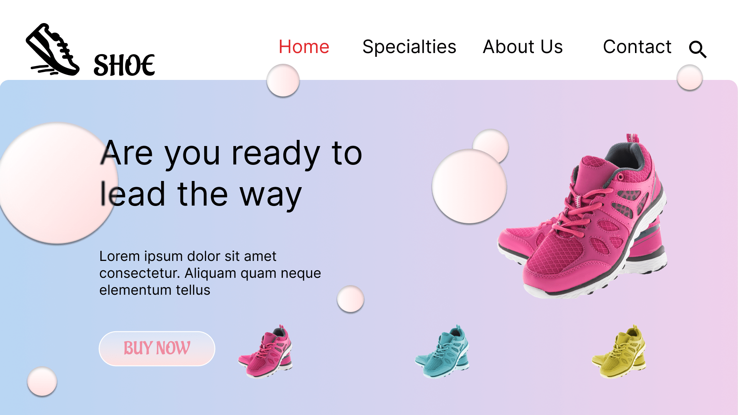Click the 'Are you ready to lead' headline
The width and height of the screenshot is (738, 415).
click(231, 174)
